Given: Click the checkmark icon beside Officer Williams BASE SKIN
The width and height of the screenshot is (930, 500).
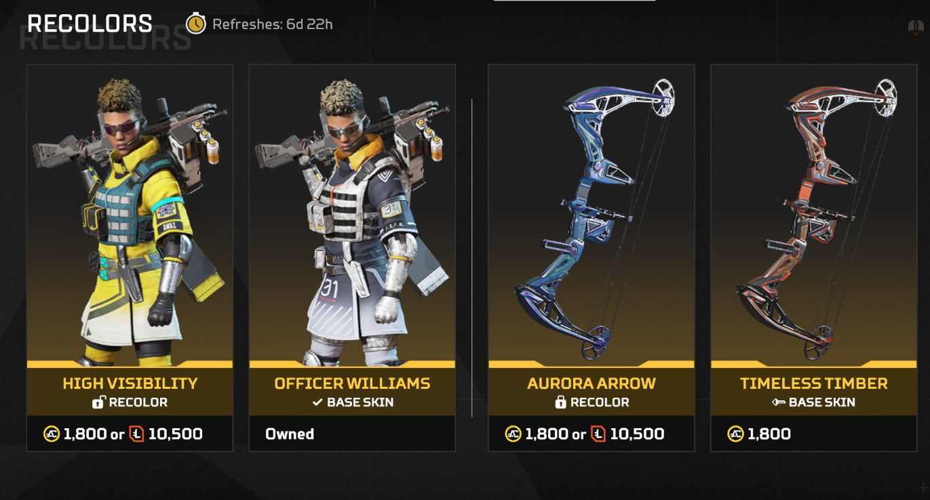Looking at the screenshot, I should pos(317,402).
